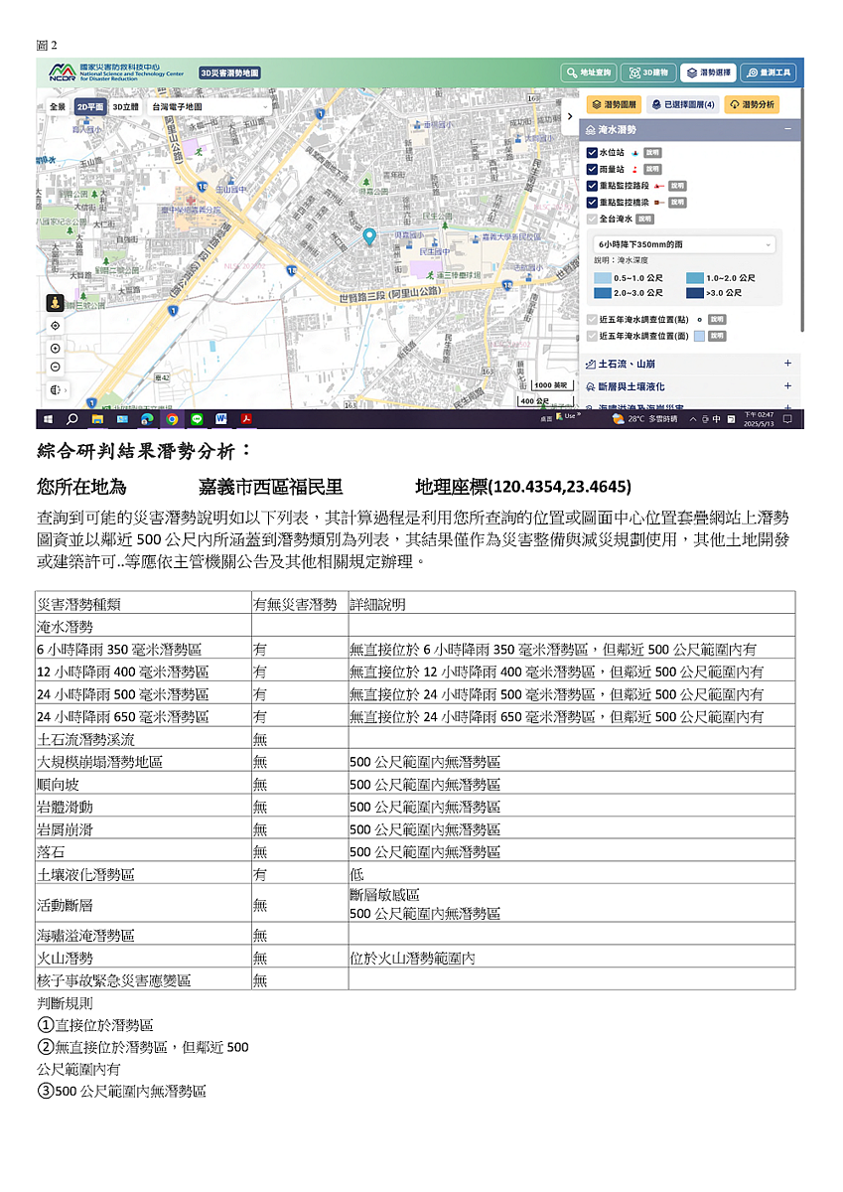Open File Explorer from taskbar
The image size is (843, 1192).
pyautogui.click(x=97, y=418)
